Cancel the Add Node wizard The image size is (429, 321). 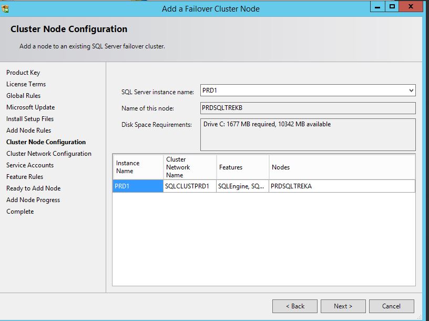click(391, 306)
